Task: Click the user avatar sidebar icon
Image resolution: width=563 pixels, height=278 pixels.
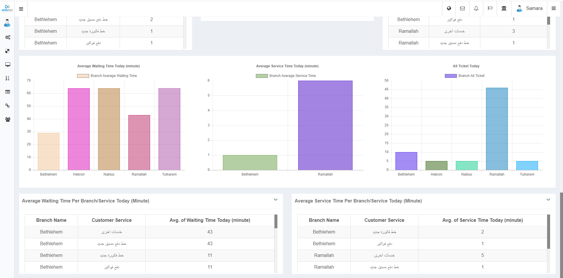Action: (7, 23)
